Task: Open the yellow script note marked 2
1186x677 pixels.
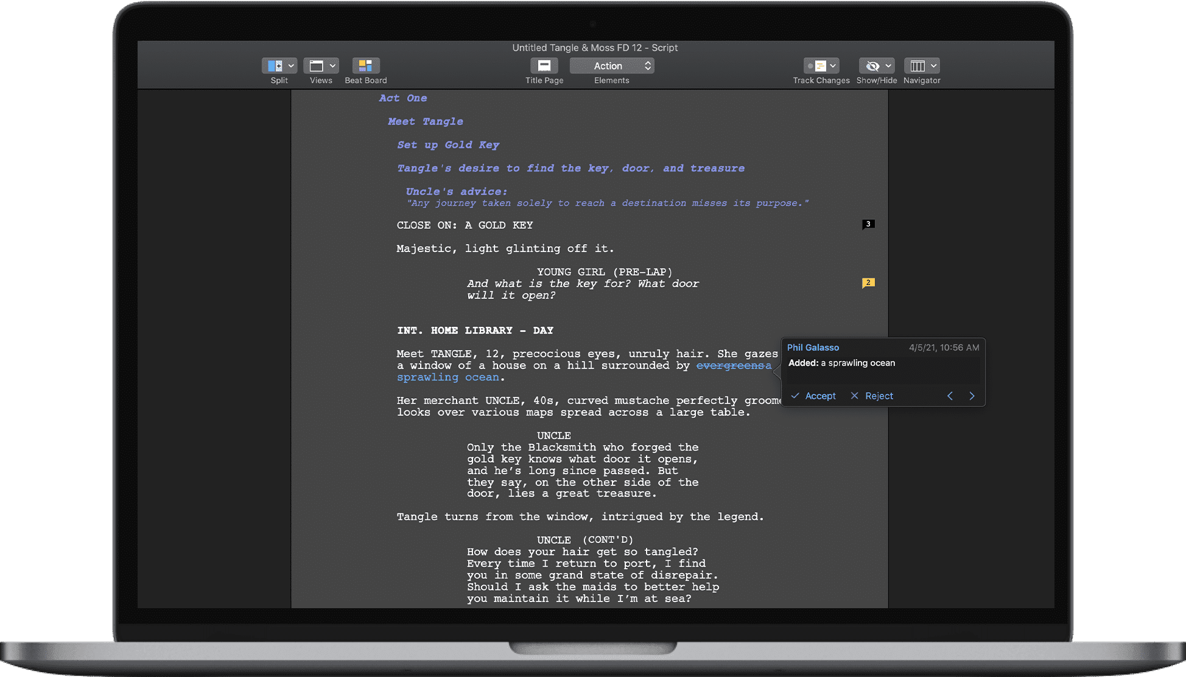Action: 868,282
